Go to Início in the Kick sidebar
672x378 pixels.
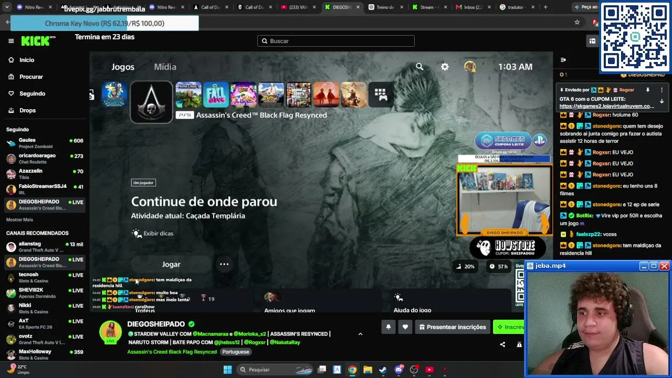[x=27, y=60]
